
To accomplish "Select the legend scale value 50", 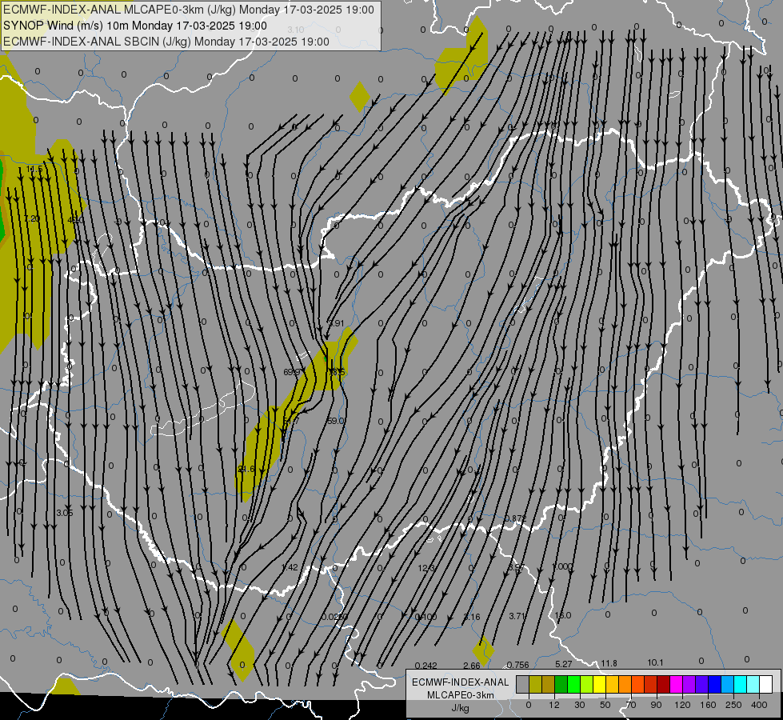I will point(605,705).
